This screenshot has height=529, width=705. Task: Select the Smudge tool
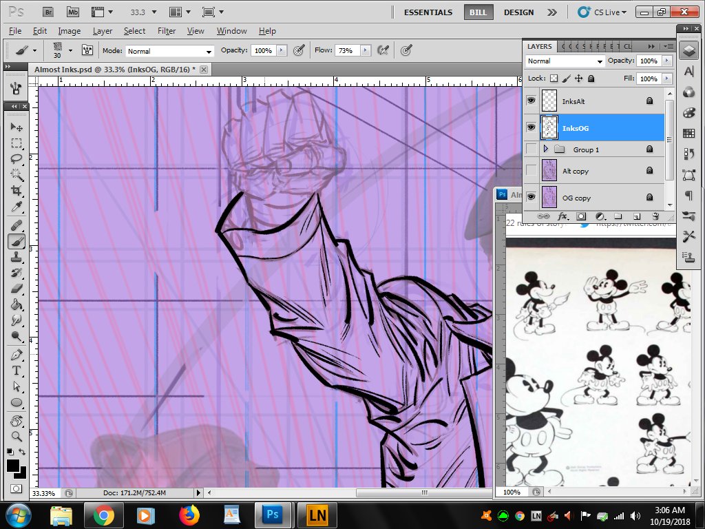pos(17,320)
